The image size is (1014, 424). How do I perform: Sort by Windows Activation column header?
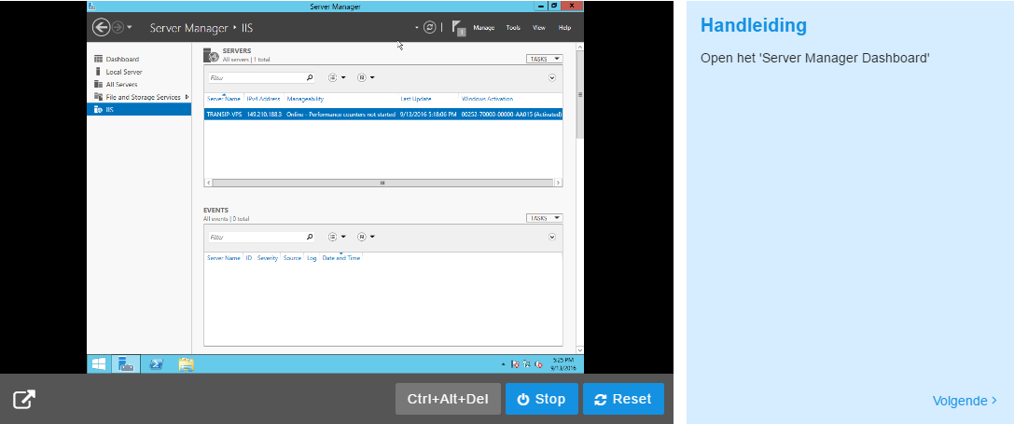pyautogui.click(x=488, y=99)
